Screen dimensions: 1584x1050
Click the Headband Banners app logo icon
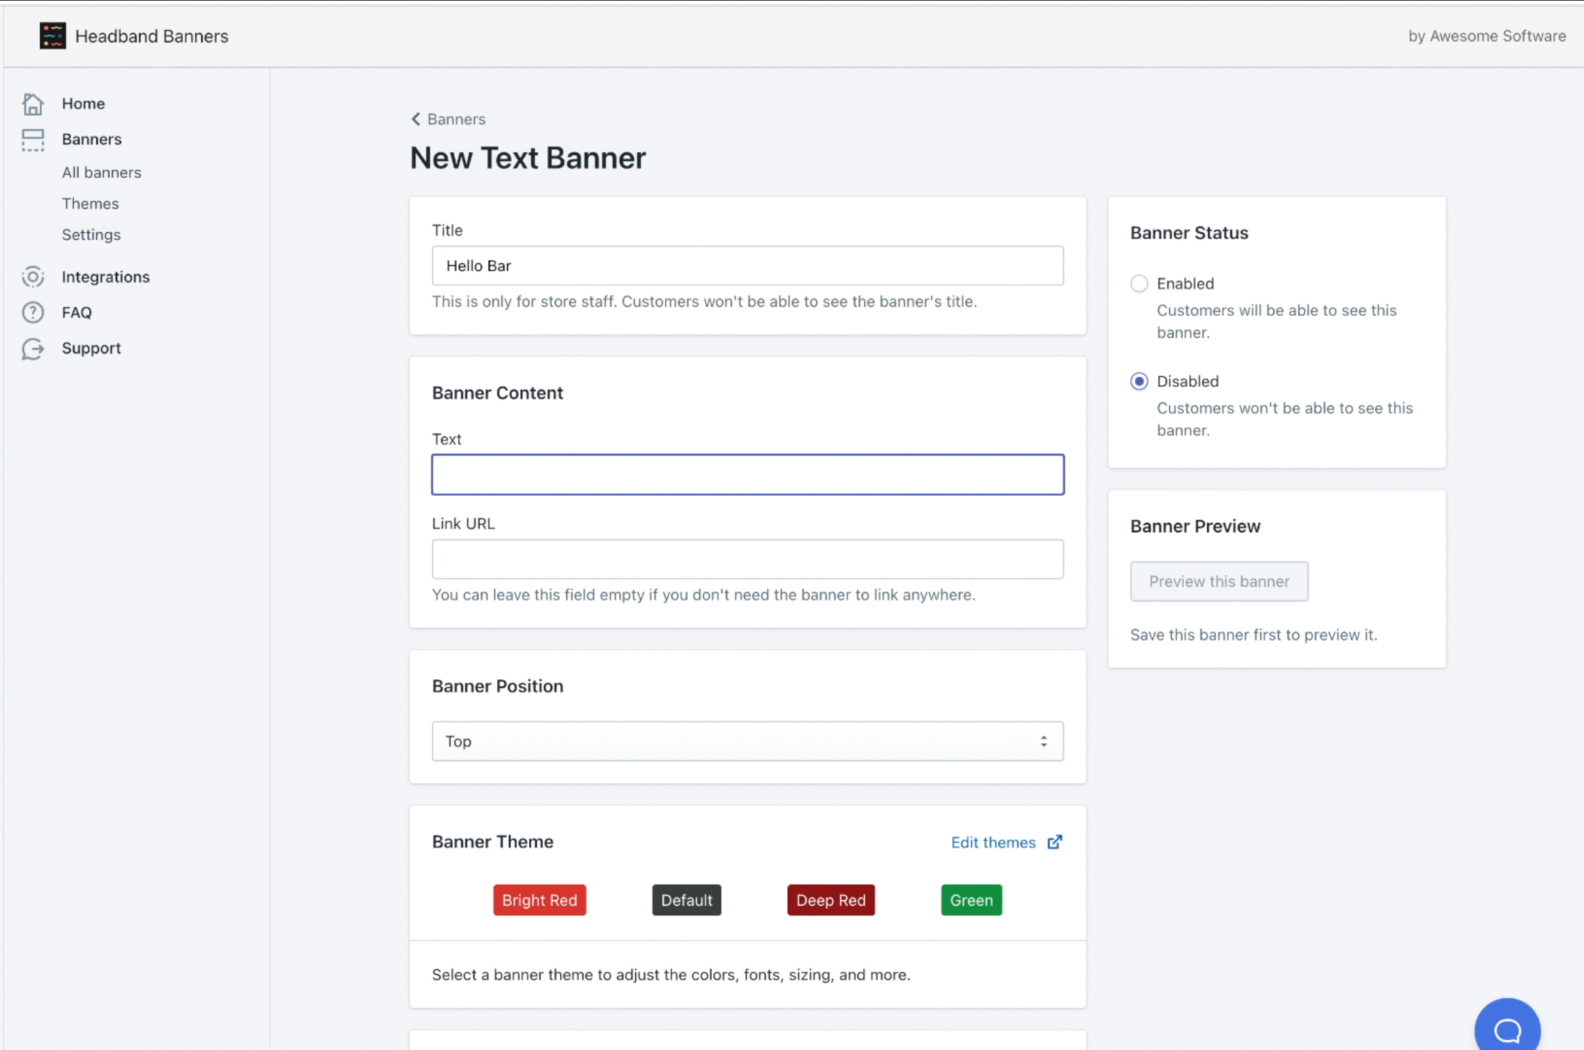pos(52,36)
